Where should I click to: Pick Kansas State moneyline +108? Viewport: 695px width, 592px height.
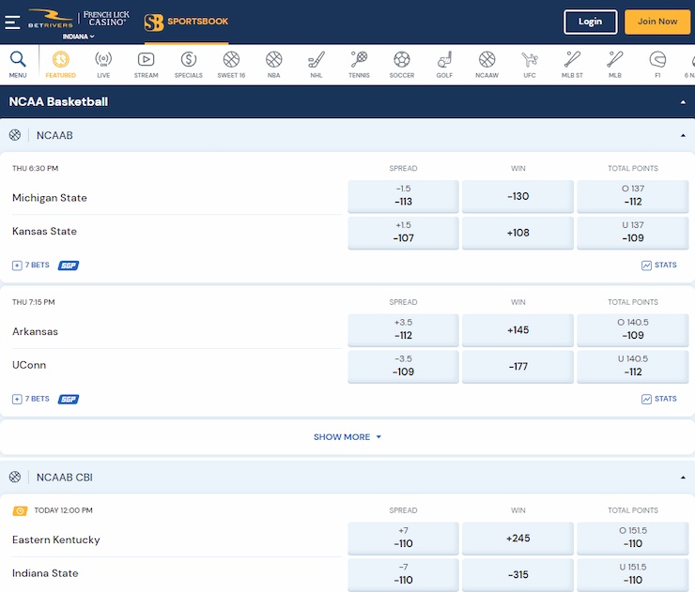pyautogui.click(x=517, y=233)
